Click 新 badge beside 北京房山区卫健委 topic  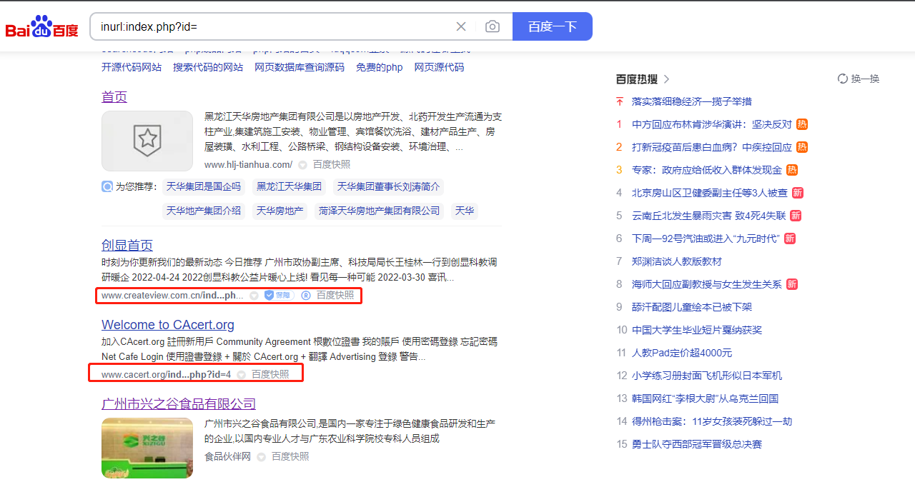click(x=797, y=193)
